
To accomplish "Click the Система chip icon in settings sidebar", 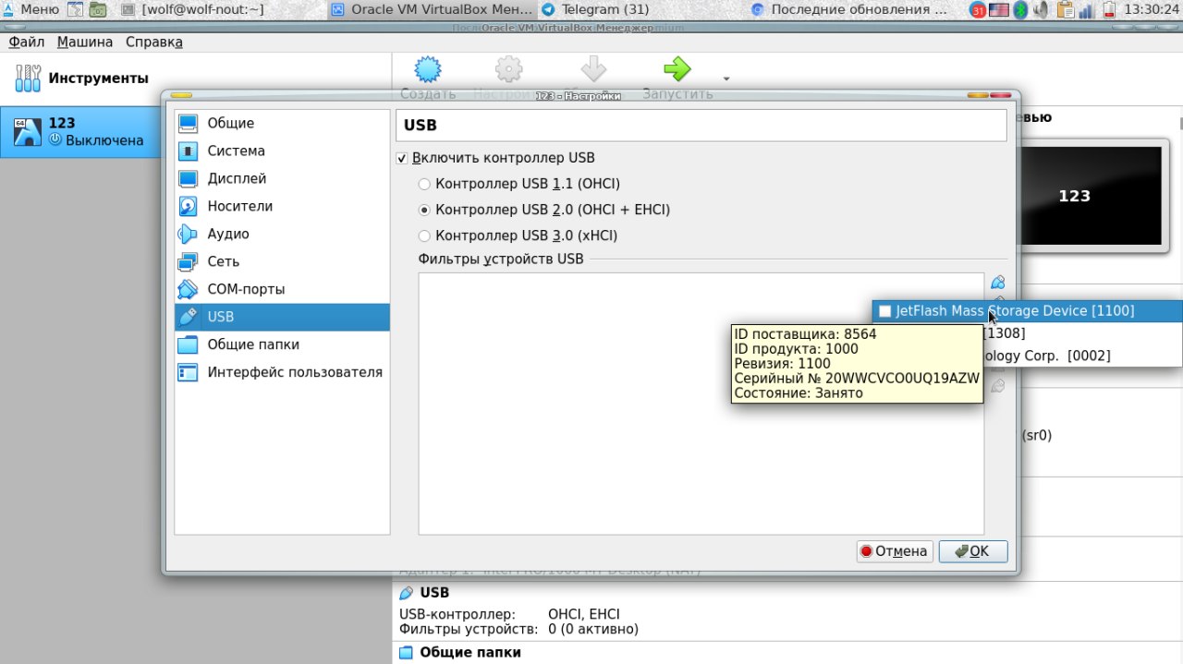I will [x=188, y=151].
